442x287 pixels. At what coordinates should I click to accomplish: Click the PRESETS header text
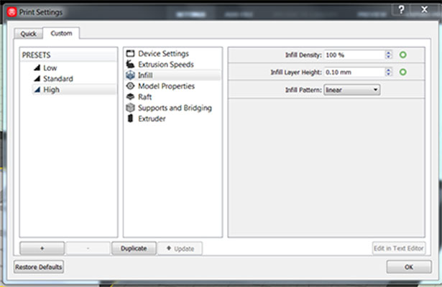tap(37, 55)
